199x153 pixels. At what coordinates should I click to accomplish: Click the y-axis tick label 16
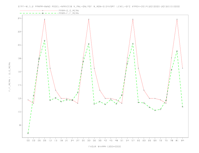click(19, 72)
